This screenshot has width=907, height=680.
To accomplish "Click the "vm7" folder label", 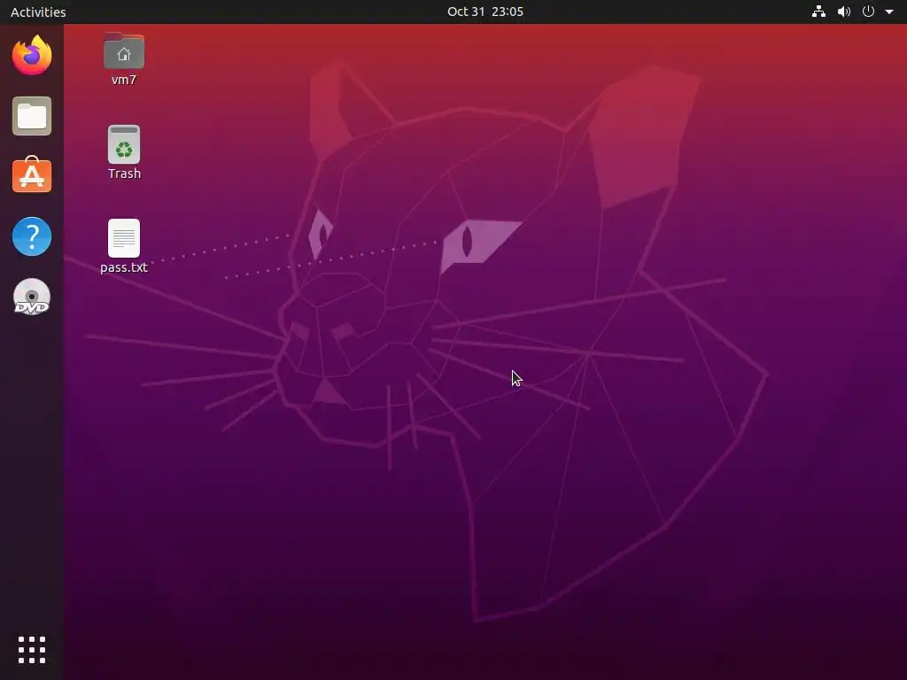I will 124,80.
